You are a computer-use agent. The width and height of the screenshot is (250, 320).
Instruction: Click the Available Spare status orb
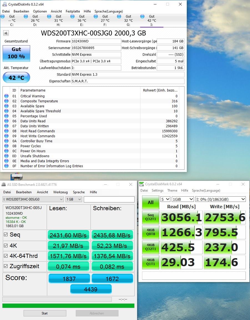pyautogui.click(x=6, y=106)
